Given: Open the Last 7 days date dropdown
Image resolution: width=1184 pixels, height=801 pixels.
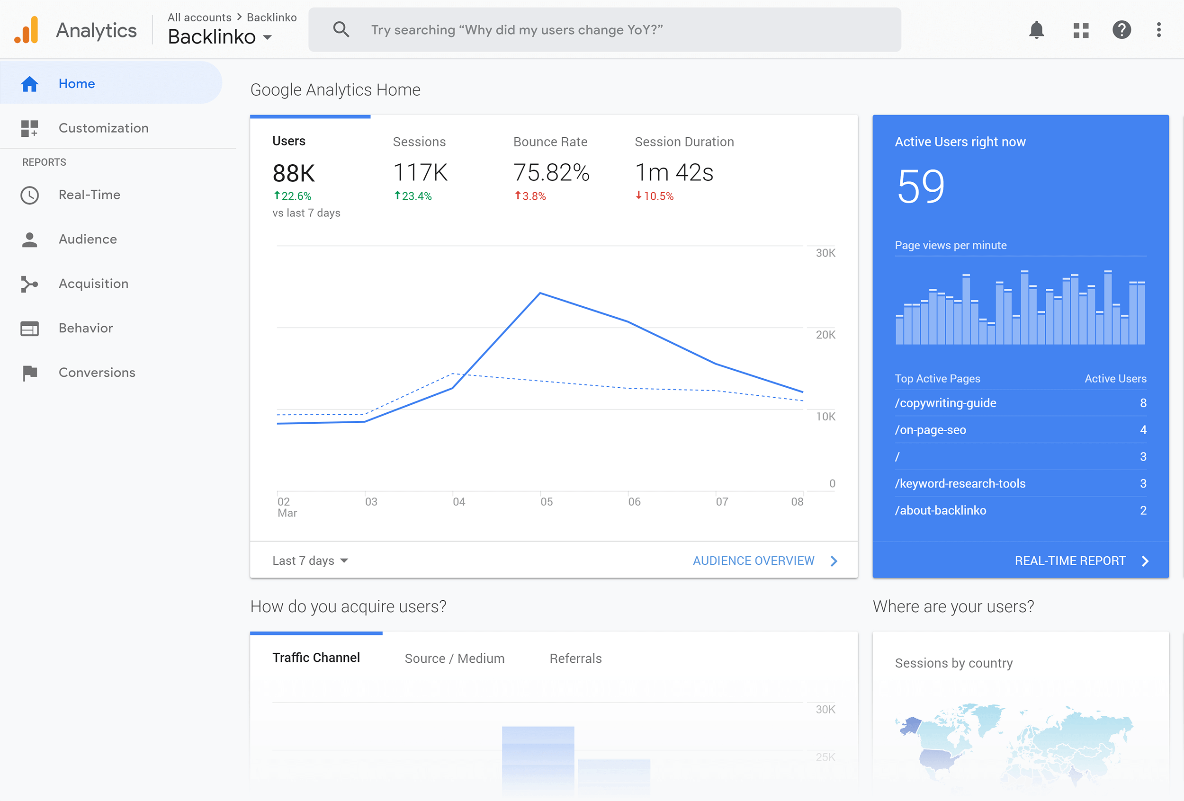Looking at the screenshot, I should point(310,561).
